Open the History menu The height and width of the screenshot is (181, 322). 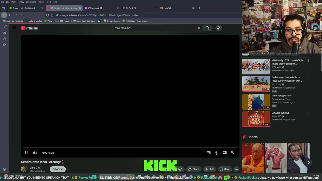click(x=21, y=2)
